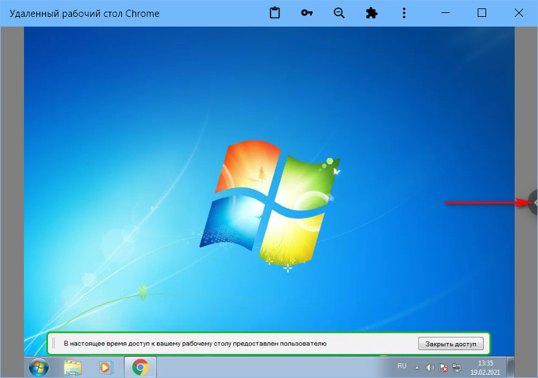Open Windows Explorer from remote taskbar
Screen dimensions: 538x378
[x=73, y=368]
